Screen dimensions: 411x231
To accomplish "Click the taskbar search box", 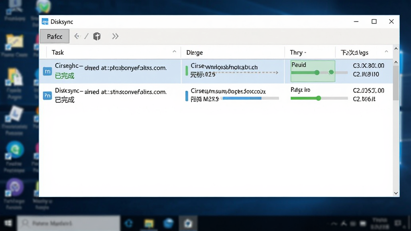I will 69,223.
